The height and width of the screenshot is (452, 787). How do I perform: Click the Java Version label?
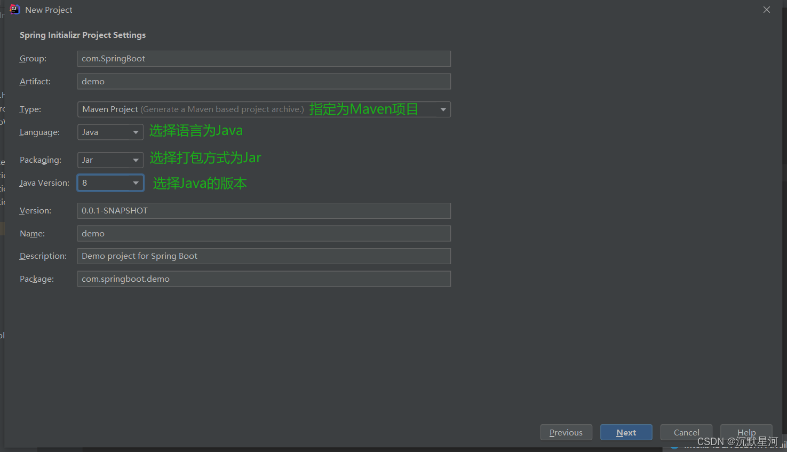point(44,183)
